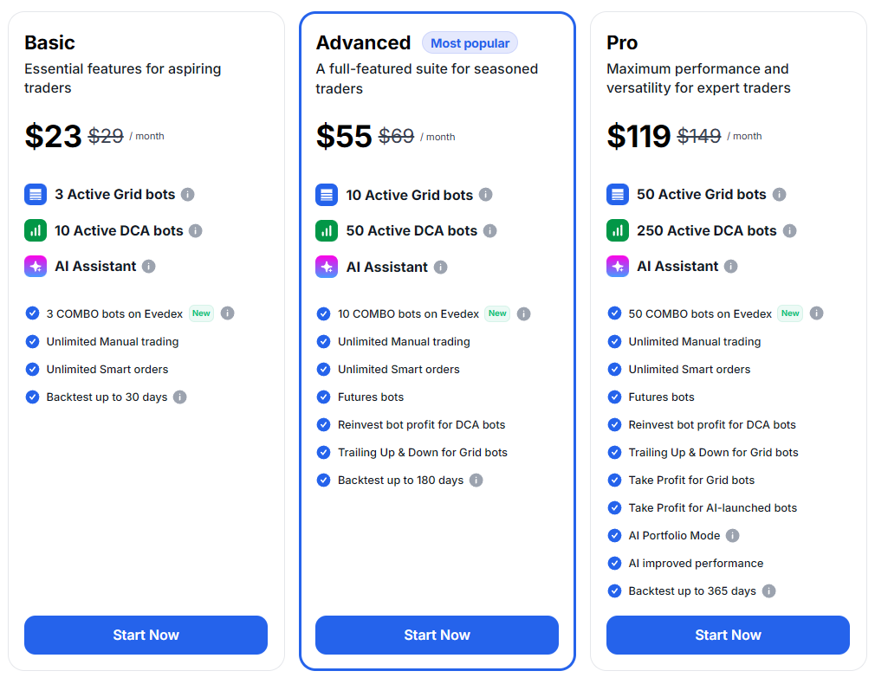Click Pro plan's green DCA bots icon
Viewport: 875px width, 684px height.
click(618, 231)
